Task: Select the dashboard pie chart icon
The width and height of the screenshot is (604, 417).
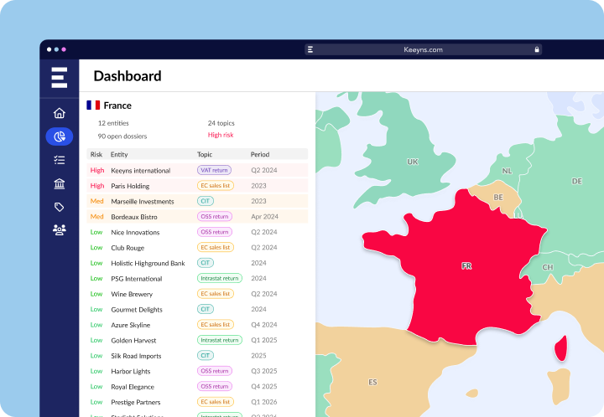Action: pos(59,136)
